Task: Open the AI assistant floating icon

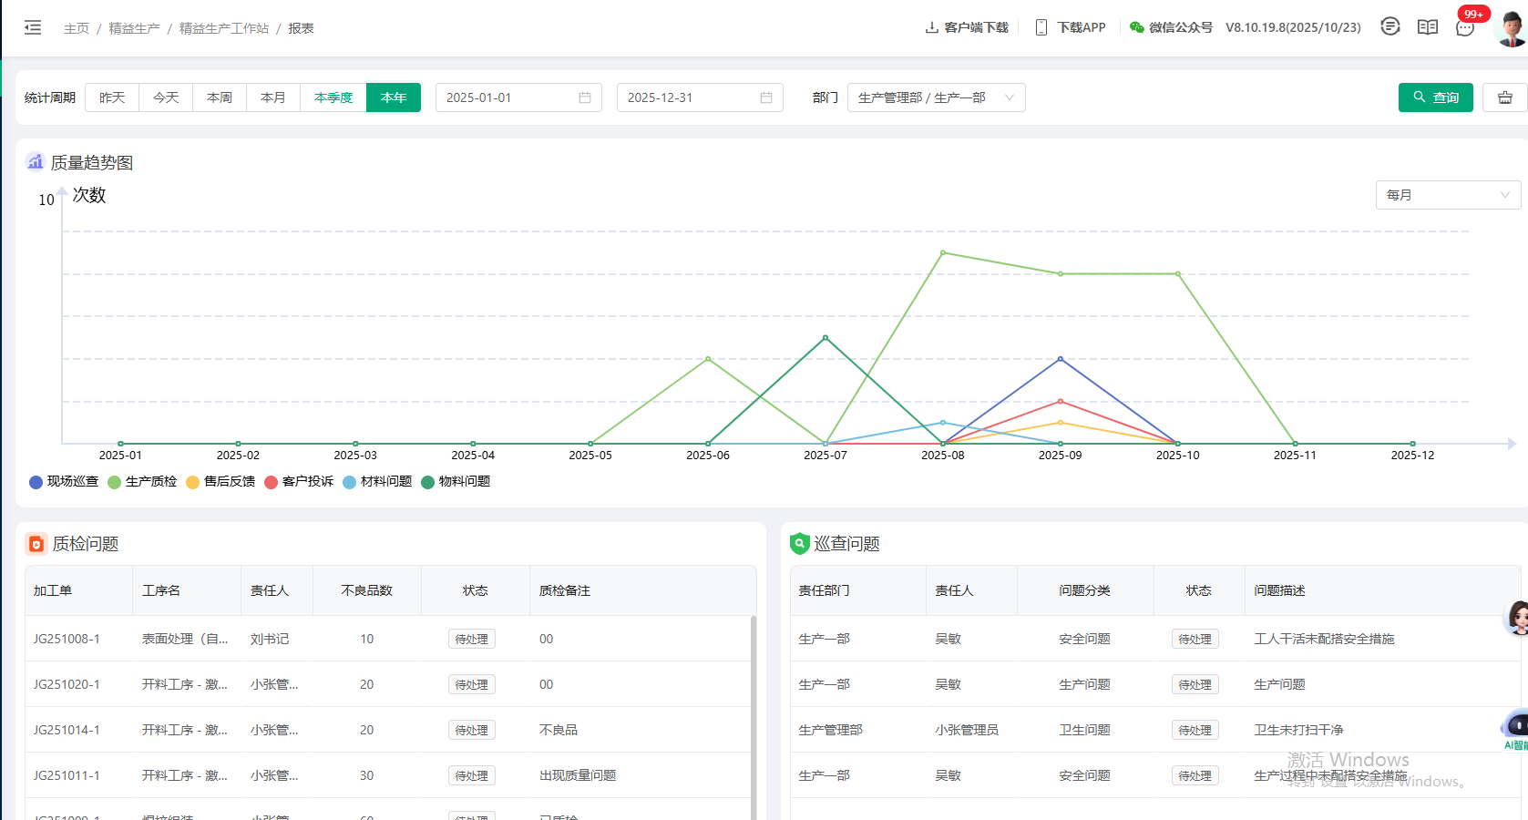Action: [1515, 726]
